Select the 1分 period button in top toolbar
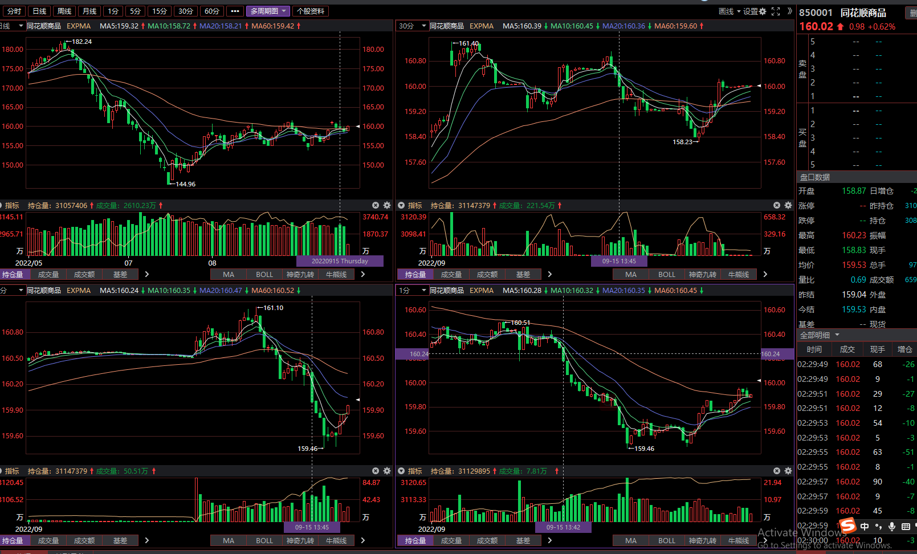The width and height of the screenshot is (917, 554). [113, 11]
